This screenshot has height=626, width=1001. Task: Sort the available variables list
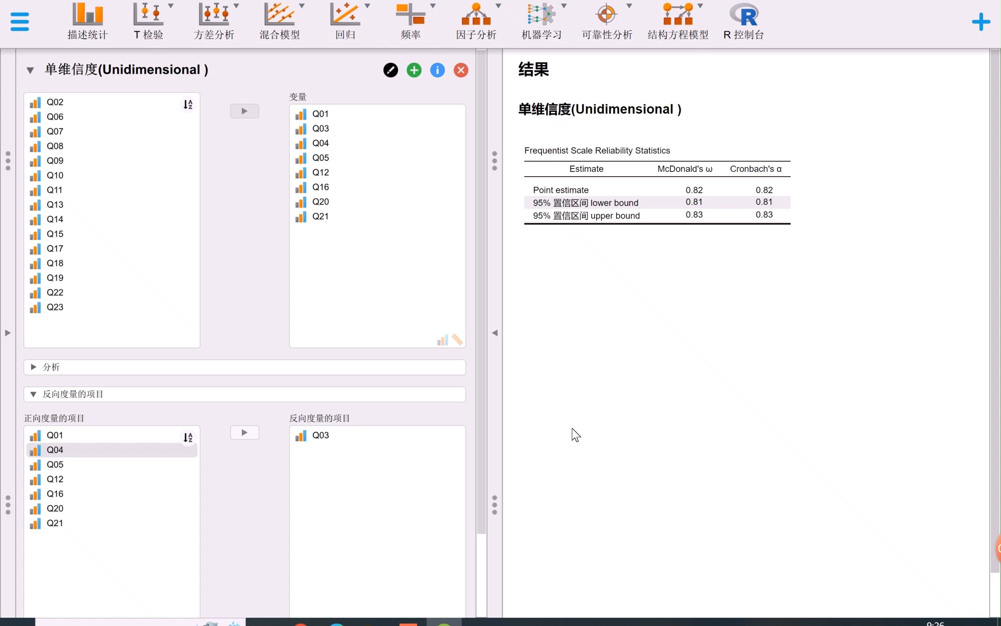(x=188, y=104)
